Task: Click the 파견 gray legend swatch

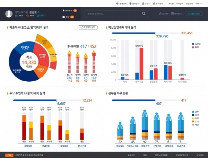Action: coord(193,125)
